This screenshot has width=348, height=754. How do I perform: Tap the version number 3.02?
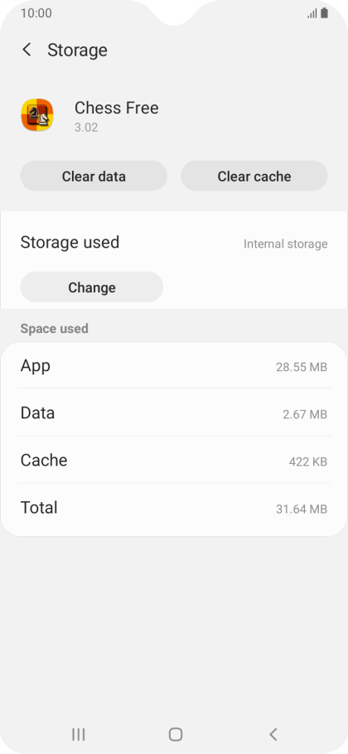click(x=86, y=128)
